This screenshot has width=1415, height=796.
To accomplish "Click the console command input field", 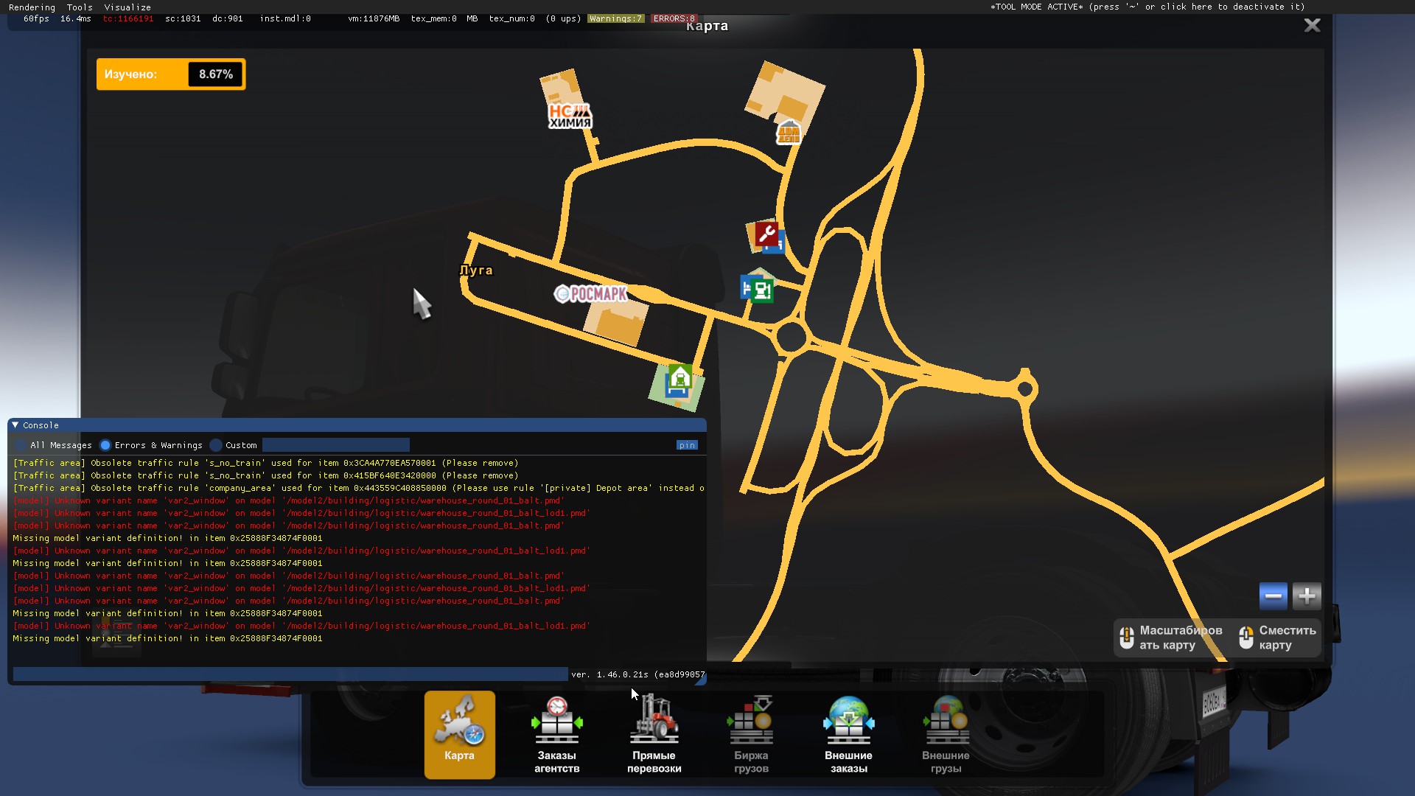I will [290, 674].
